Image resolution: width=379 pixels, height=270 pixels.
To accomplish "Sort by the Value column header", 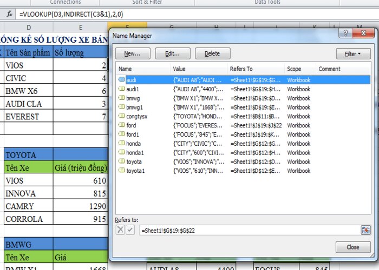I will (199, 69).
